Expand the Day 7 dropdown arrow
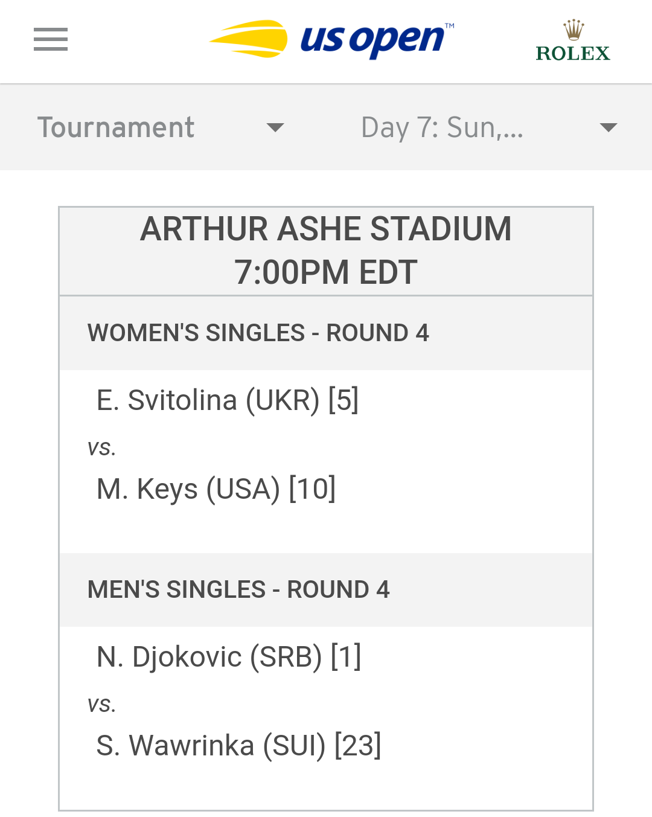Viewport: 652px width, 817px height. tap(609, 127)
